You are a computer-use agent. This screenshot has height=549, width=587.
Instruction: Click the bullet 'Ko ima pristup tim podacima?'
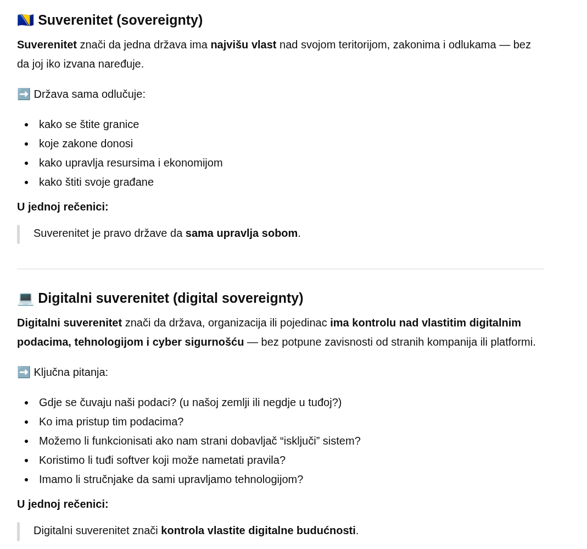[x=111, y=422]
